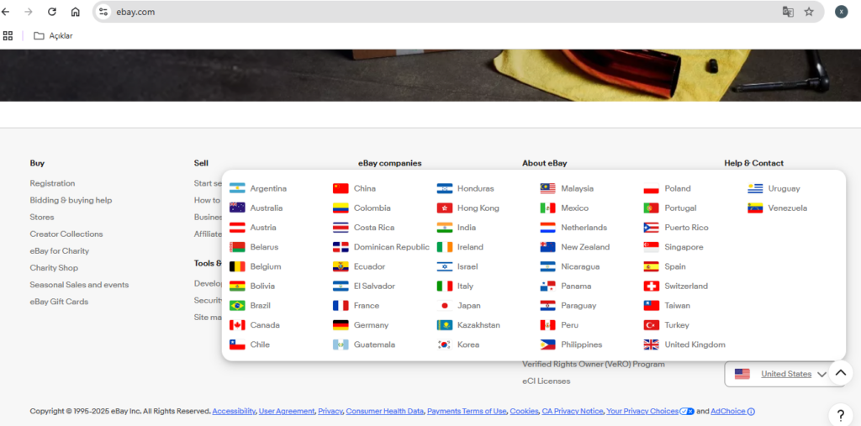Click the Help & Contact heading
This screenshot has height=426, width=861.
click(x=754, y=163)
